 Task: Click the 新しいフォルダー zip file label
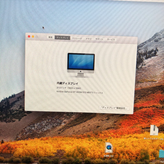coord(154,139)
